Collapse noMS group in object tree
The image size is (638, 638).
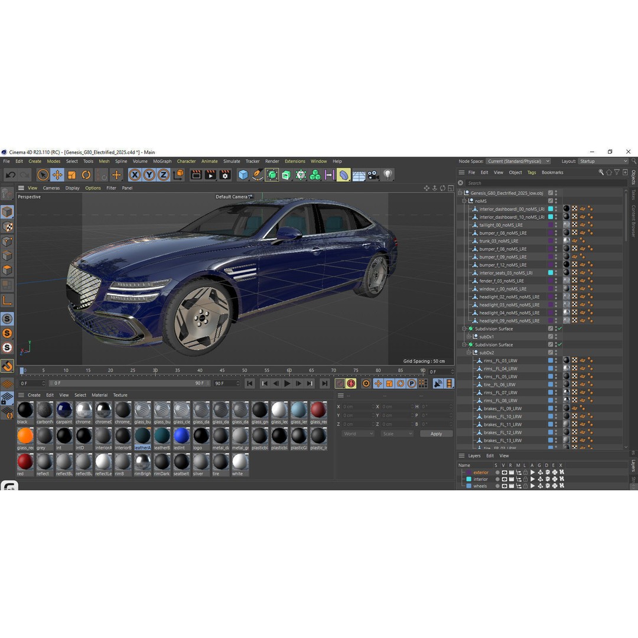(x=464, y=201)
